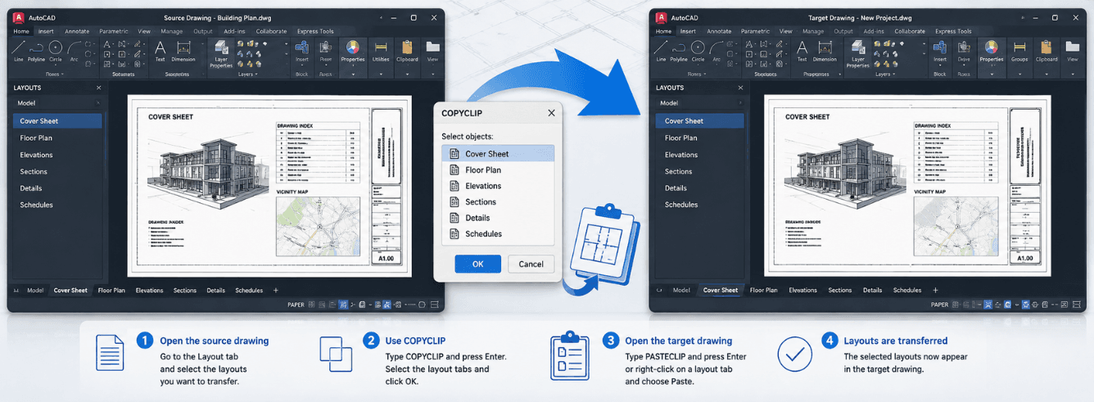The height and width of the screenshot is (402, 1094).
Task: Select the Polyline tool in Source Drawing window
Action: [36, 51]
